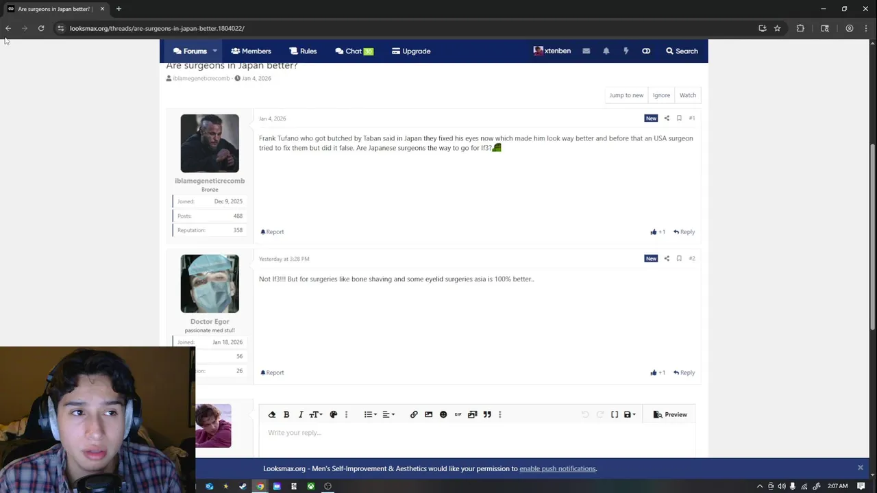
Task: Report iblamegeneticrecomb's post
Action: click(272, 232)
